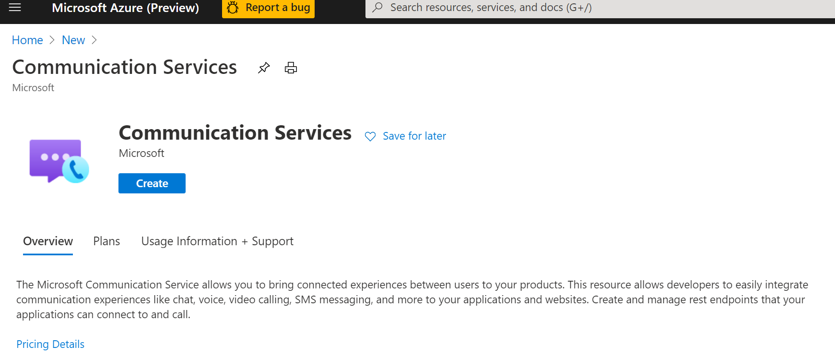
Task: Pin Communication Services to dashboard
Action: (x=264, y=68)
